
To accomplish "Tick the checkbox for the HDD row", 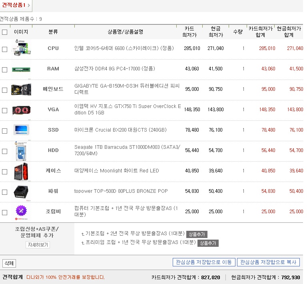I will 5,151.
